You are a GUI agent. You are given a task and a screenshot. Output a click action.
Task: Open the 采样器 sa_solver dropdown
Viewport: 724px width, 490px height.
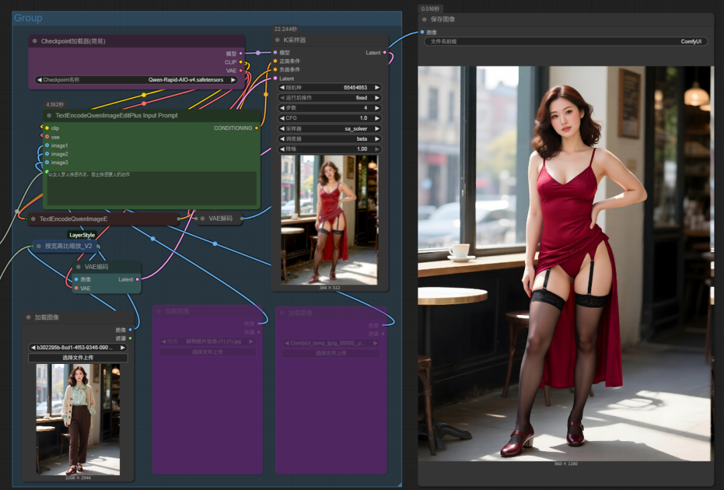(x=330, y=129)
